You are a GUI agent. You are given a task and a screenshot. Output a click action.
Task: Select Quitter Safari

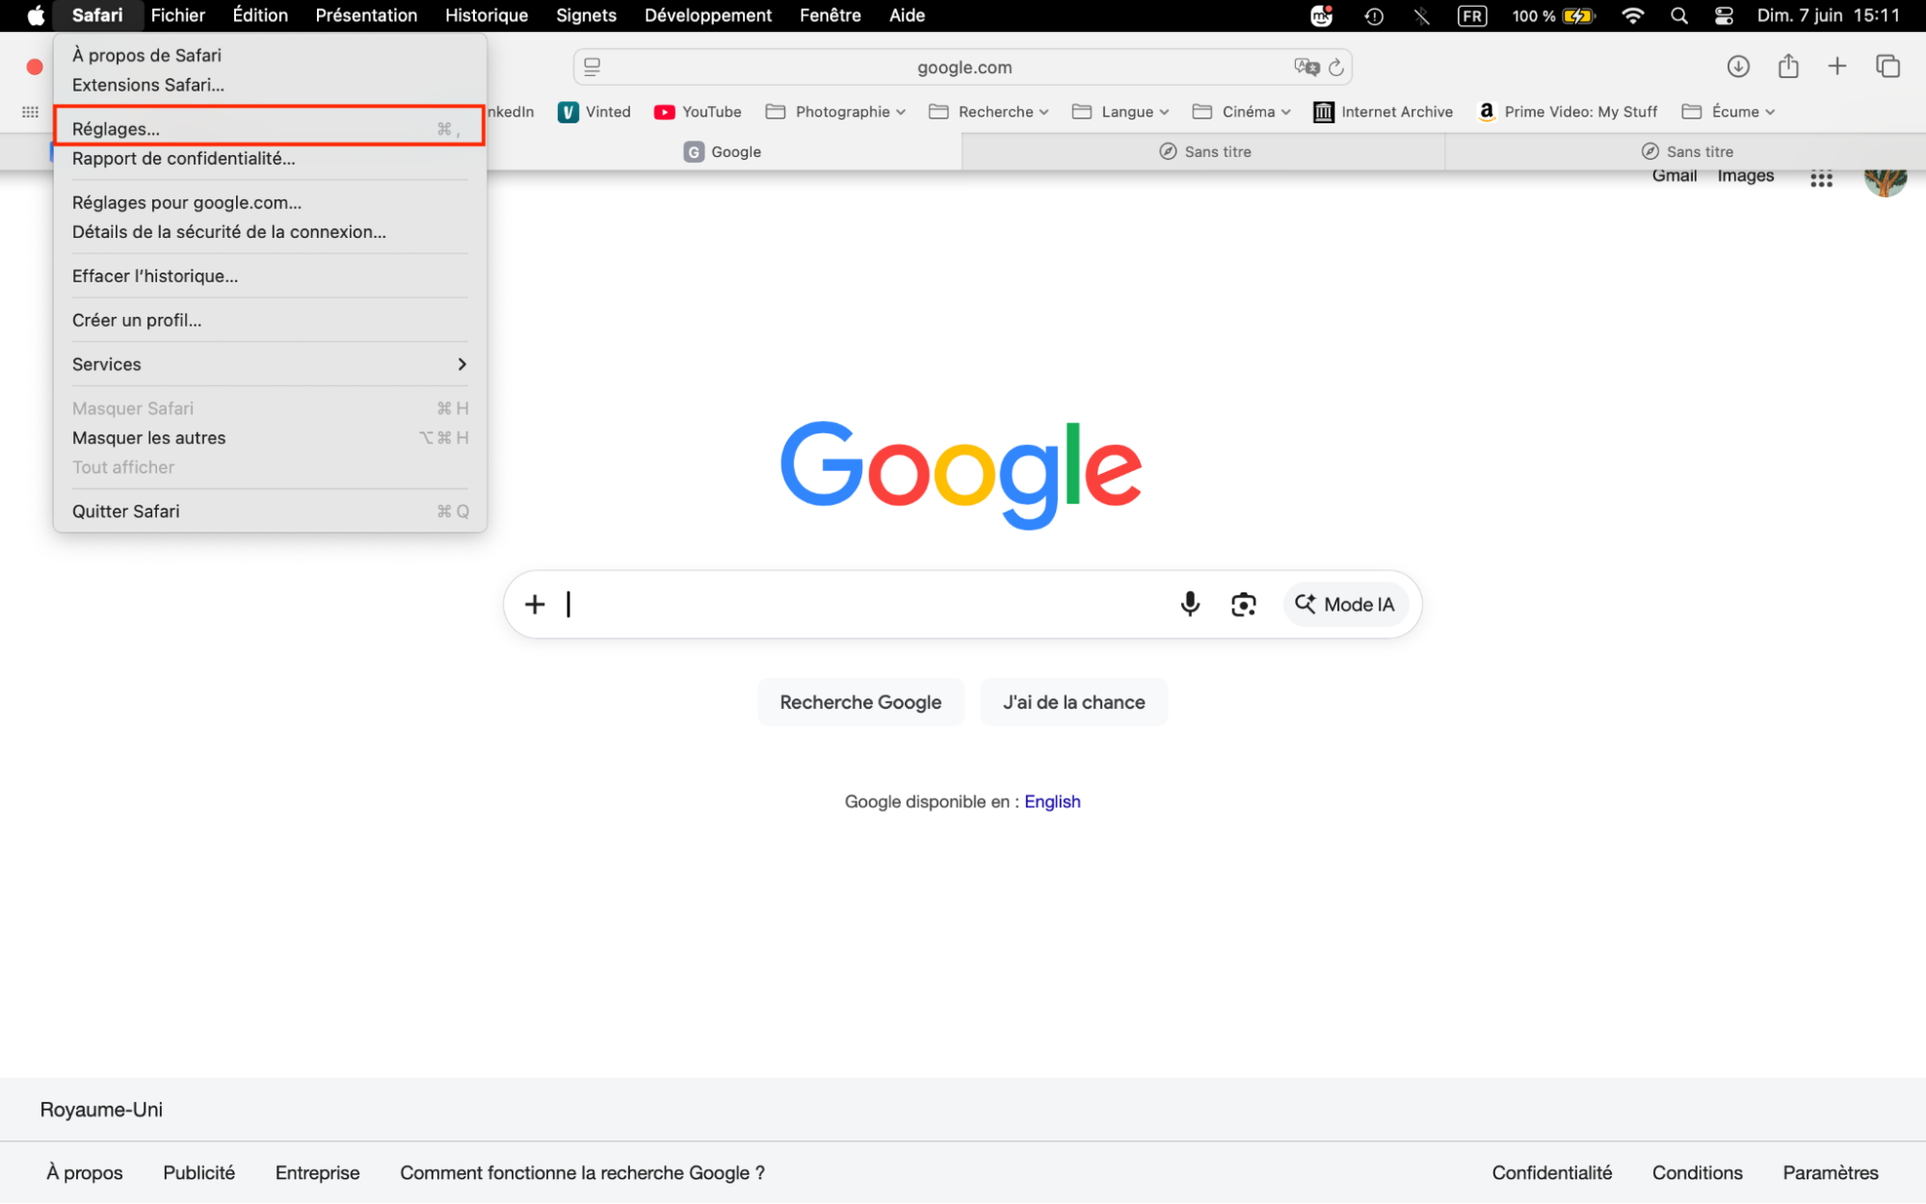270,511
